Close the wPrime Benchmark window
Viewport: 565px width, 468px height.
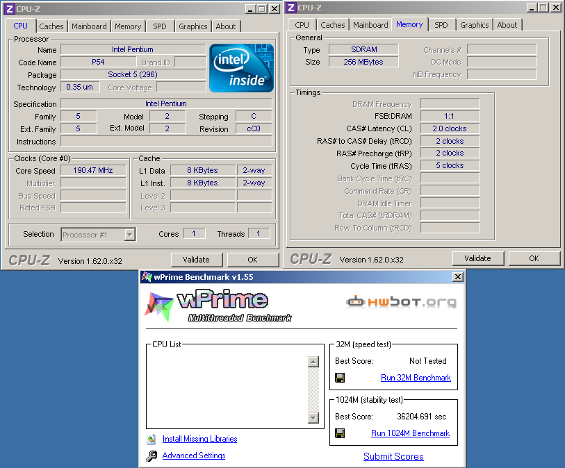(x=457, y=277)
